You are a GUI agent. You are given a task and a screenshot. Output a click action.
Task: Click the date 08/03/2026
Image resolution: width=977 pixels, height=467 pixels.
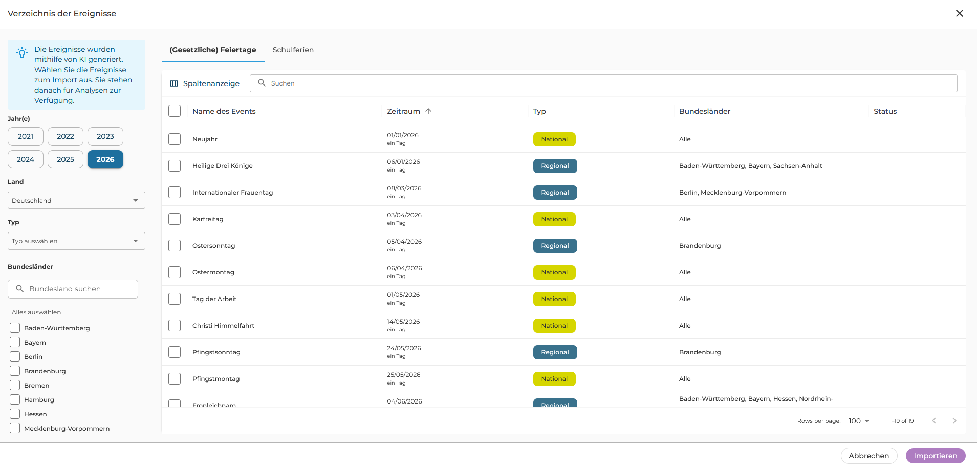click(404, 188)
